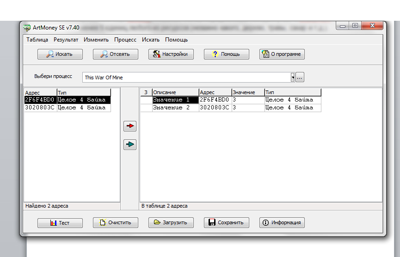Click Загрузить to load a table
This screenshot has height=257, width=400.
171,223
